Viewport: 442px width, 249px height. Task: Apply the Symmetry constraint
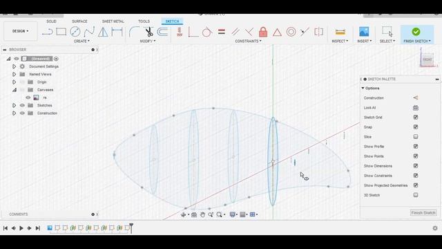pyautogui.click(x=319, y=32)
